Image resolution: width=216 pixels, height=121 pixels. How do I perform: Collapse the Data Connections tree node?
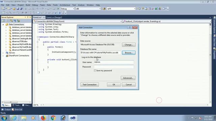pos(3,25)
